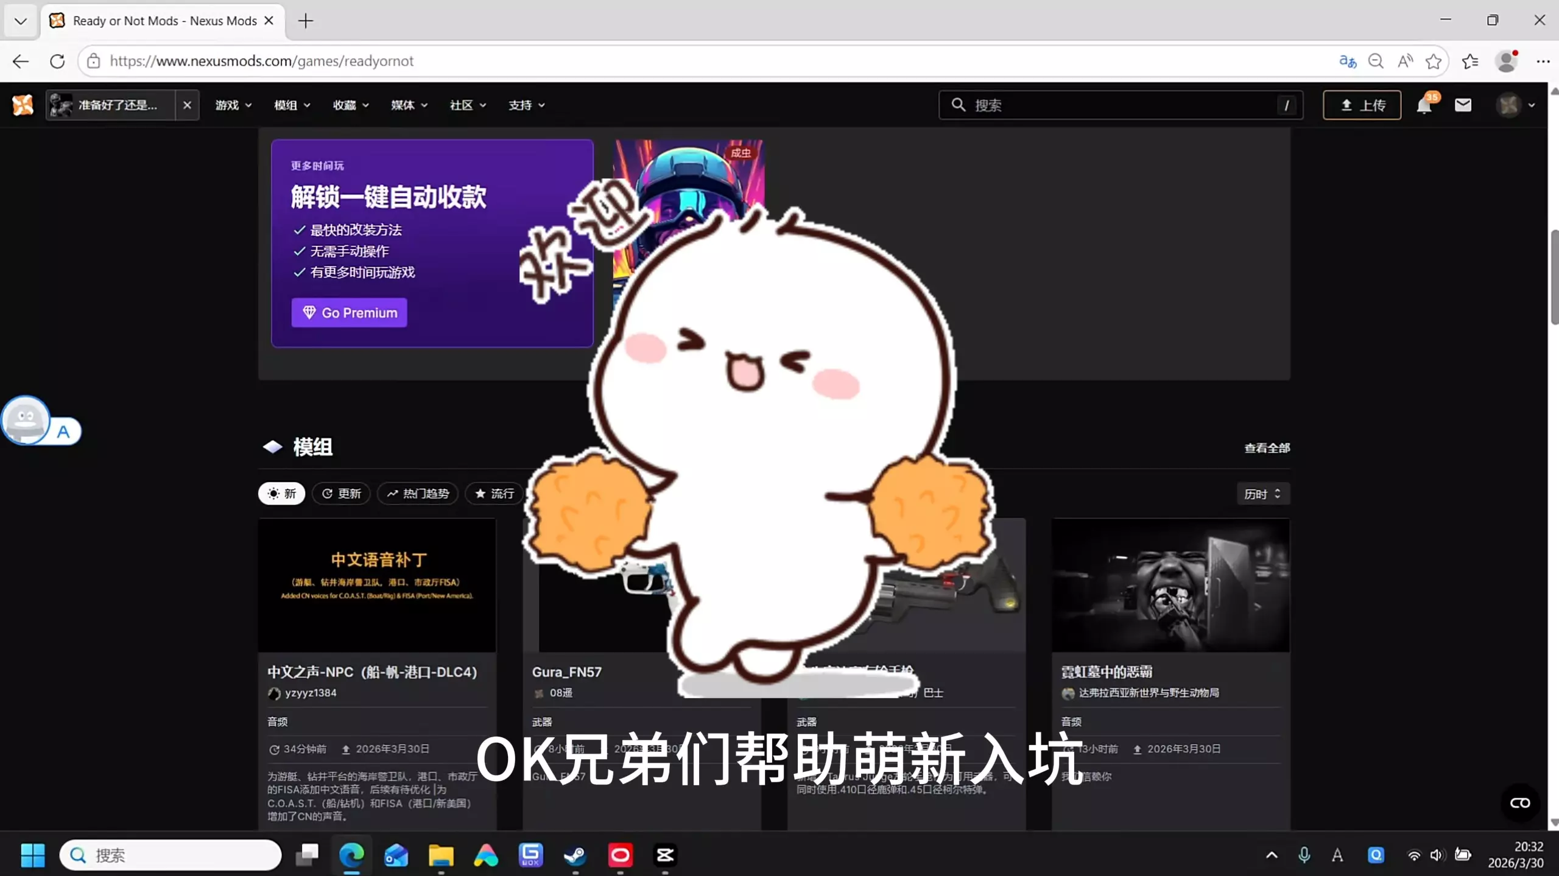Click the browser translate page icon
Image resolution: width=1559 pixels, height=876 pixels.
pos(1348,61)
